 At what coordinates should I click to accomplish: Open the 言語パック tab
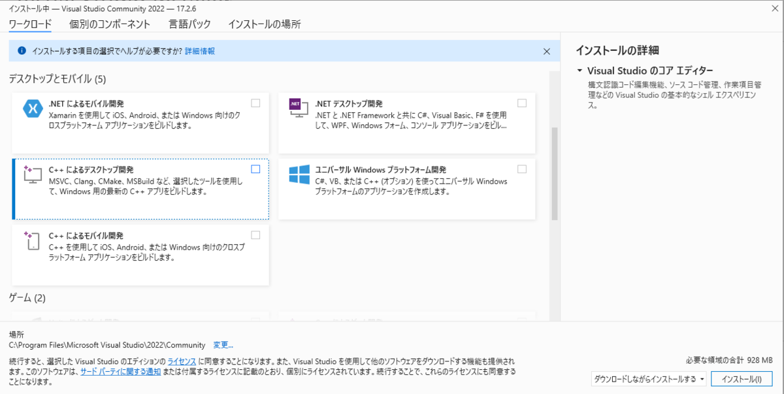pos(190,24)
